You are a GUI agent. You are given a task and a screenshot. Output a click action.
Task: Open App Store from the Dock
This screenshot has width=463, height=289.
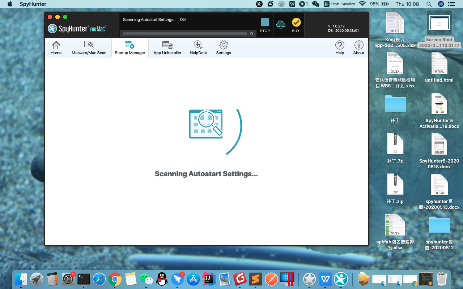click(x=193, y=279)
